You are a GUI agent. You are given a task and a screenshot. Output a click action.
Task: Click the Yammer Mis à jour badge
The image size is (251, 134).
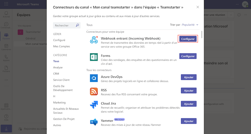[x=119, y=119]
